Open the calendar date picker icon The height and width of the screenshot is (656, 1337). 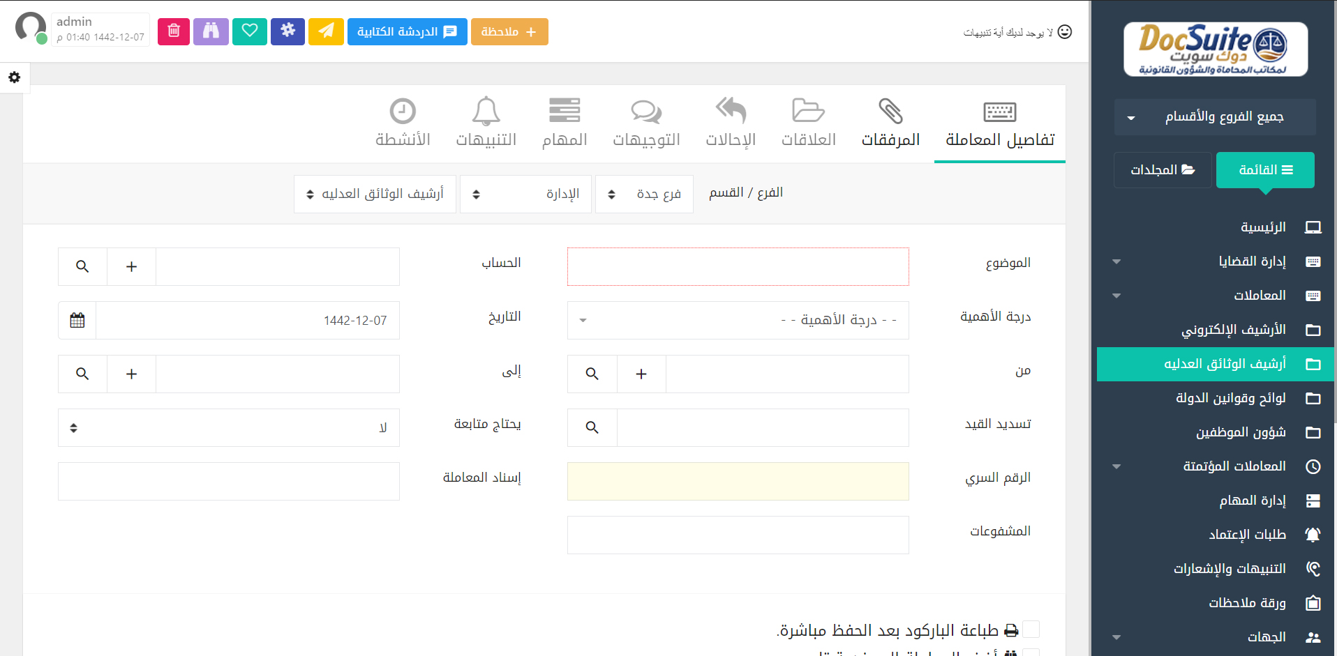pyautogui.click(x=77, y=321)
